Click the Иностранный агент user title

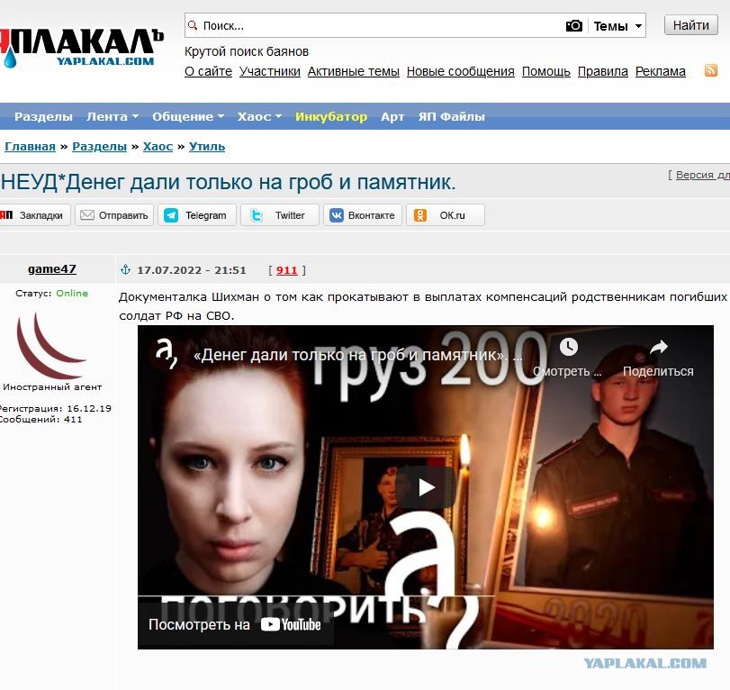click(52, 387)
